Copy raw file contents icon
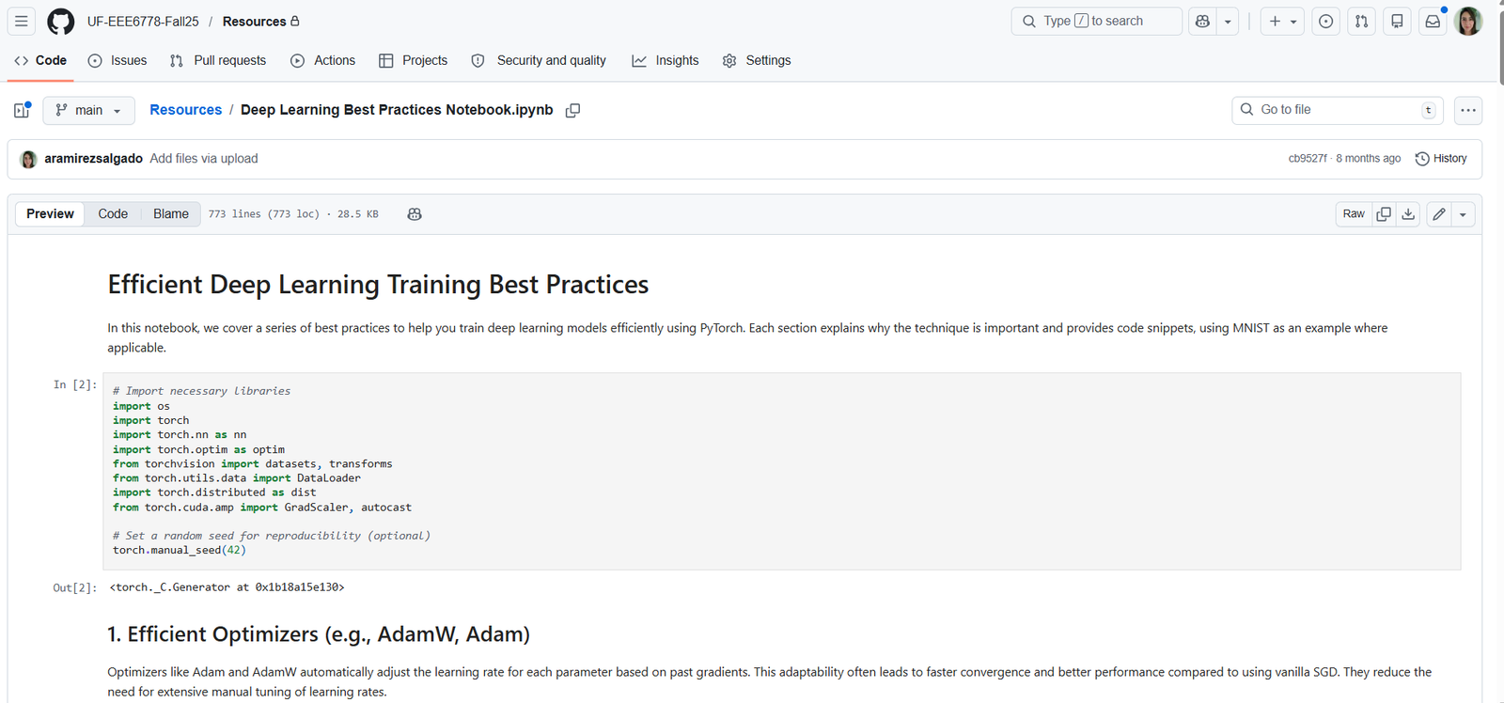 point(1384,214)
